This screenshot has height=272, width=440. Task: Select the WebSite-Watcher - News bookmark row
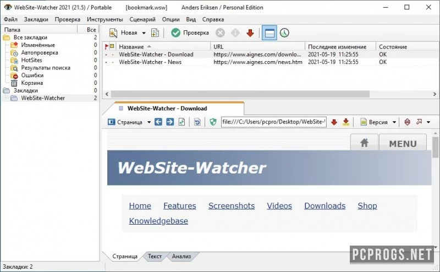(x=270, y=62)
